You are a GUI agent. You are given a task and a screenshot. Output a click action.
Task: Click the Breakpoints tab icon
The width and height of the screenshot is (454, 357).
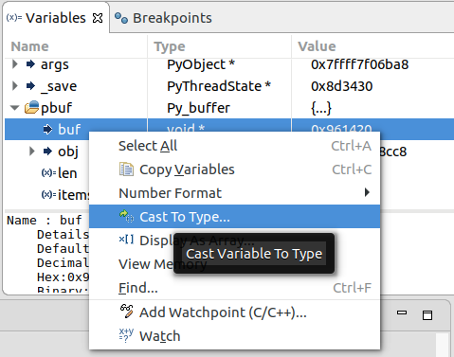(121, 18)
